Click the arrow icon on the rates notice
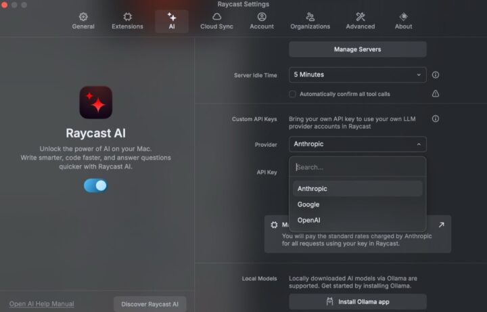Screen dimensions: 487x312 pos(441,225)
